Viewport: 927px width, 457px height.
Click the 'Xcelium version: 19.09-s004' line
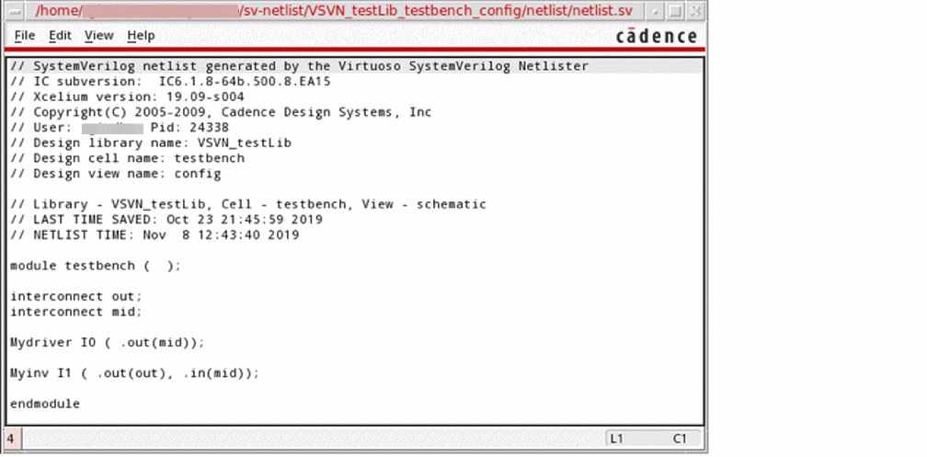pos(127,97)
